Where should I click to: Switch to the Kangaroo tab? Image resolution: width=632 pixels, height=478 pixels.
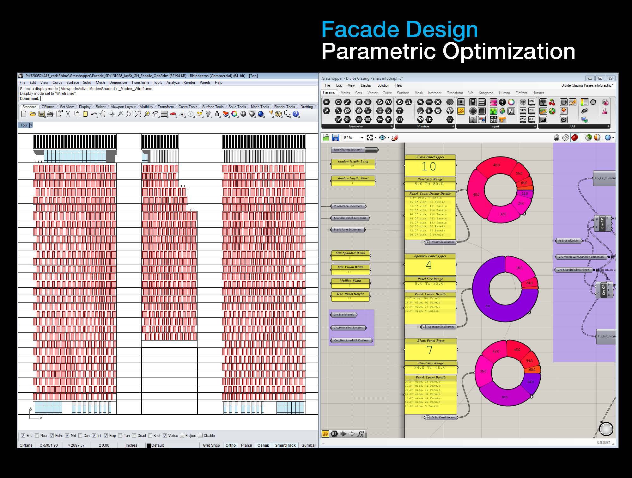(x=486, y=93)
